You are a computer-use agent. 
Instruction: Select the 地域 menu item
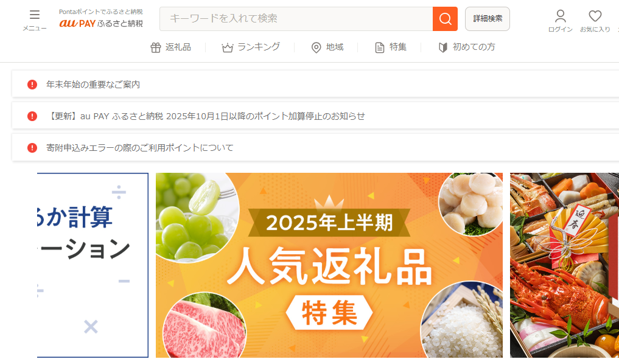(327, 47)
